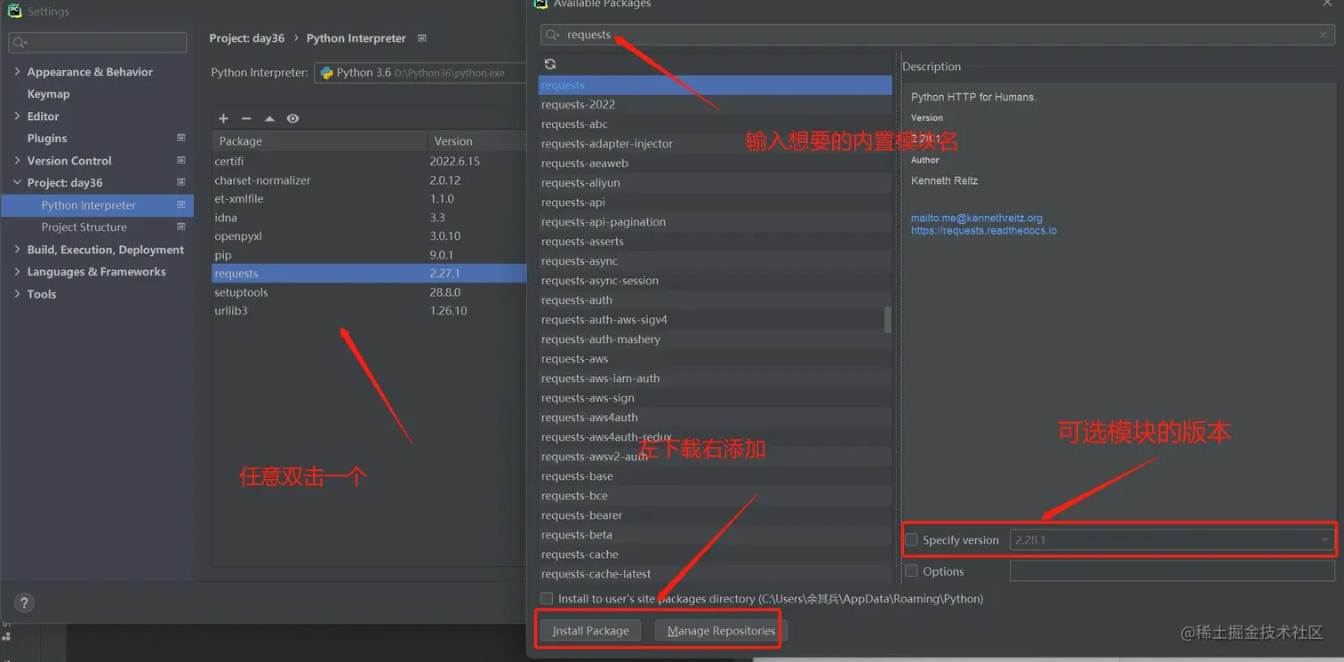The width and height of the screenshot is (1344, 662).
Task: Sort installed packages by the Package column
Action: pos(320,141)
